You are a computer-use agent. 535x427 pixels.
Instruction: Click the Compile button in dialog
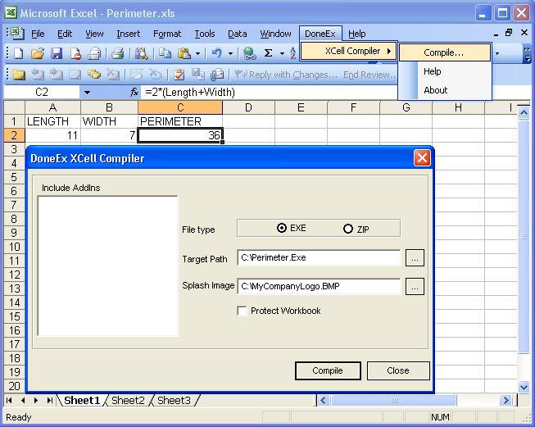click(328, 370)
